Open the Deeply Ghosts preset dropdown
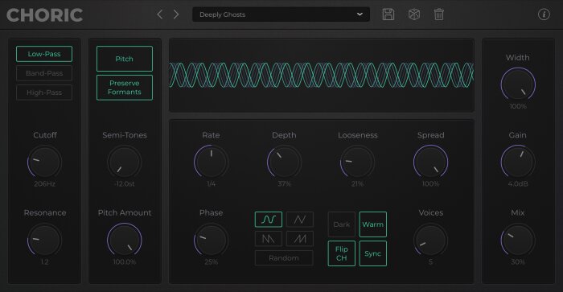The width and height of the screenshot is (563, 292). click(281, 14)
